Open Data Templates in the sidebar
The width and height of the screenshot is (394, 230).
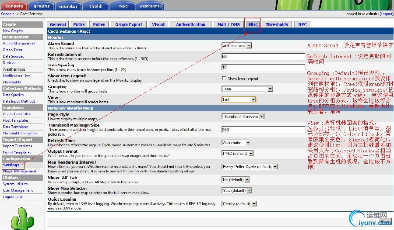[x=15, y=127]
